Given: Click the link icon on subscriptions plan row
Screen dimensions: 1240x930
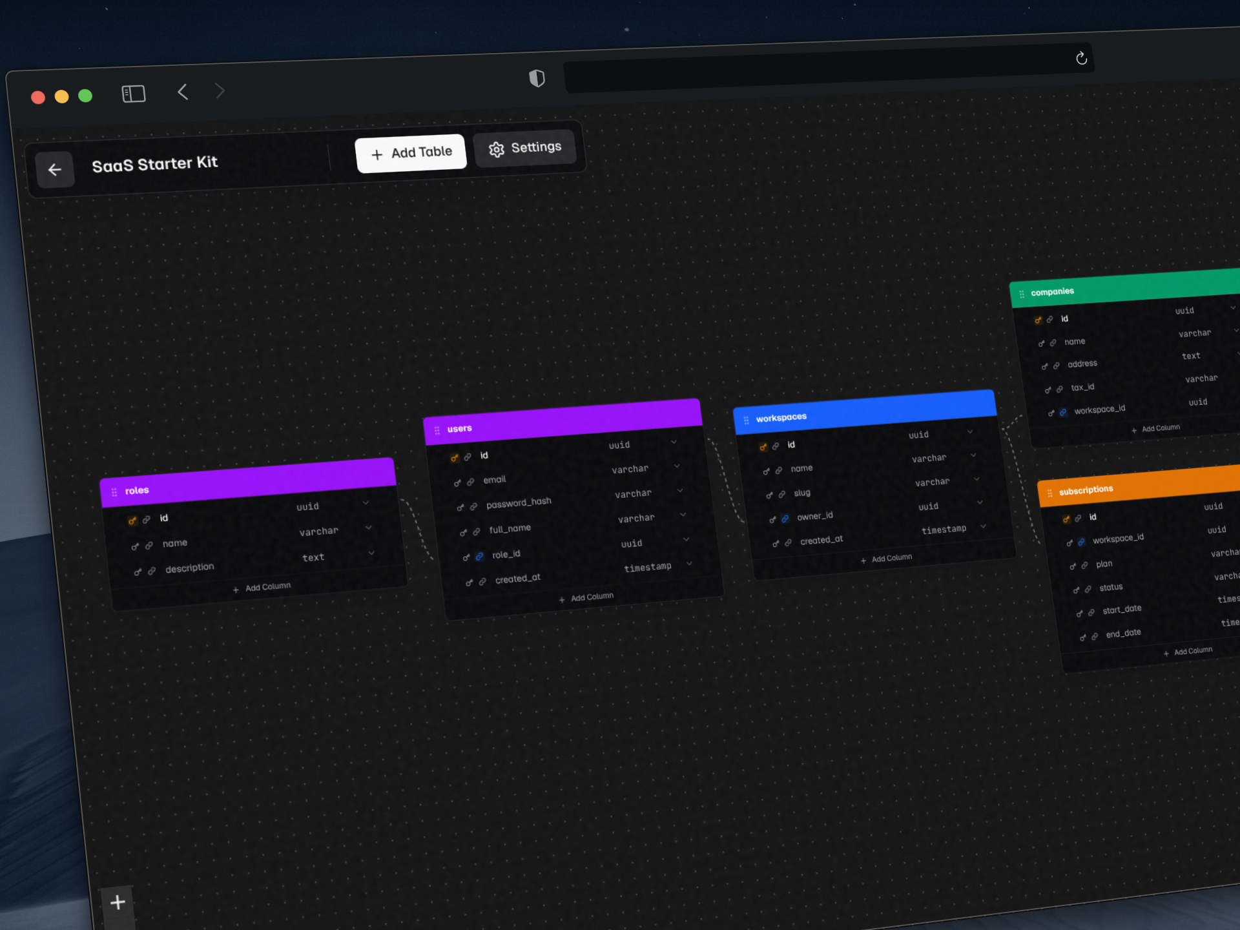Looking at the screenshot, I should [1084, 565].
